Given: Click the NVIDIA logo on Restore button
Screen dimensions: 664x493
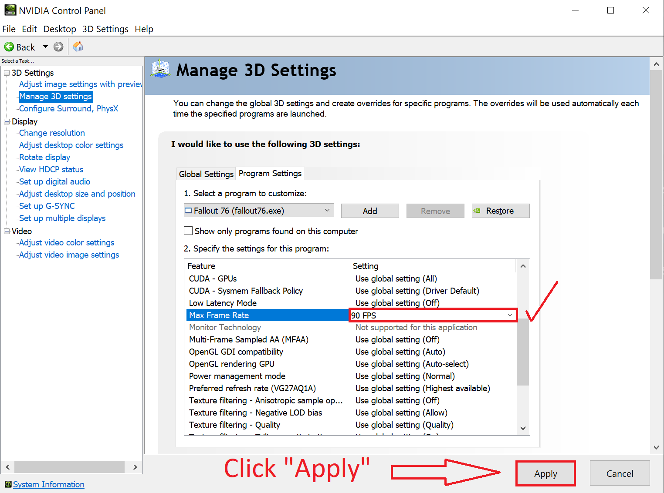Looking at the screenshot, I should pos(478,211).
